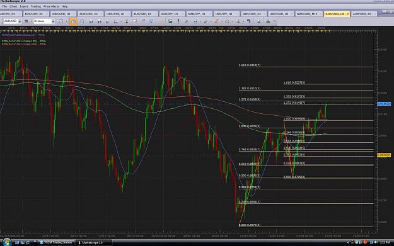
Task: Open the Trading menu
Action: 36,6
